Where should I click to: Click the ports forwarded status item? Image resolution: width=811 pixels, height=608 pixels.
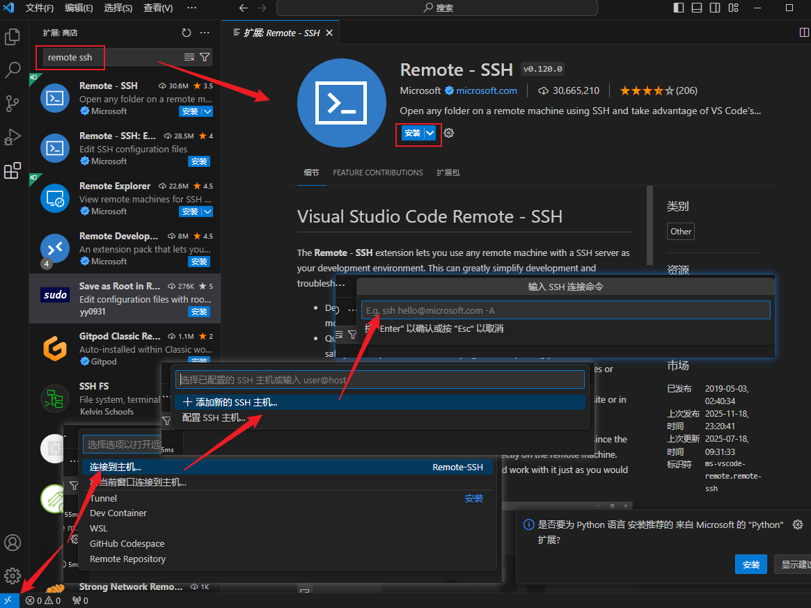point(80,600)
